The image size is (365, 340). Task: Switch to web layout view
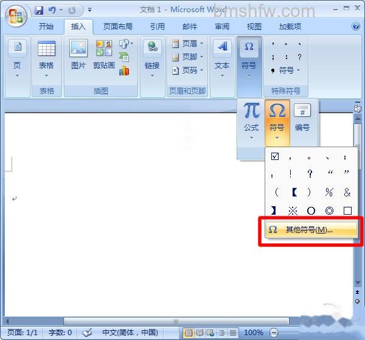210,333
